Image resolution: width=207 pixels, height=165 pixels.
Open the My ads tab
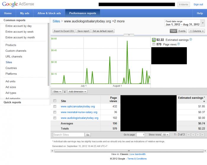[25, 13]
